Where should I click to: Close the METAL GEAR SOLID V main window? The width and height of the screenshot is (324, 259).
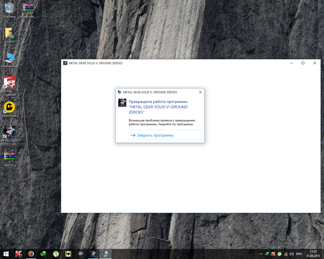(x=315, y=63)
